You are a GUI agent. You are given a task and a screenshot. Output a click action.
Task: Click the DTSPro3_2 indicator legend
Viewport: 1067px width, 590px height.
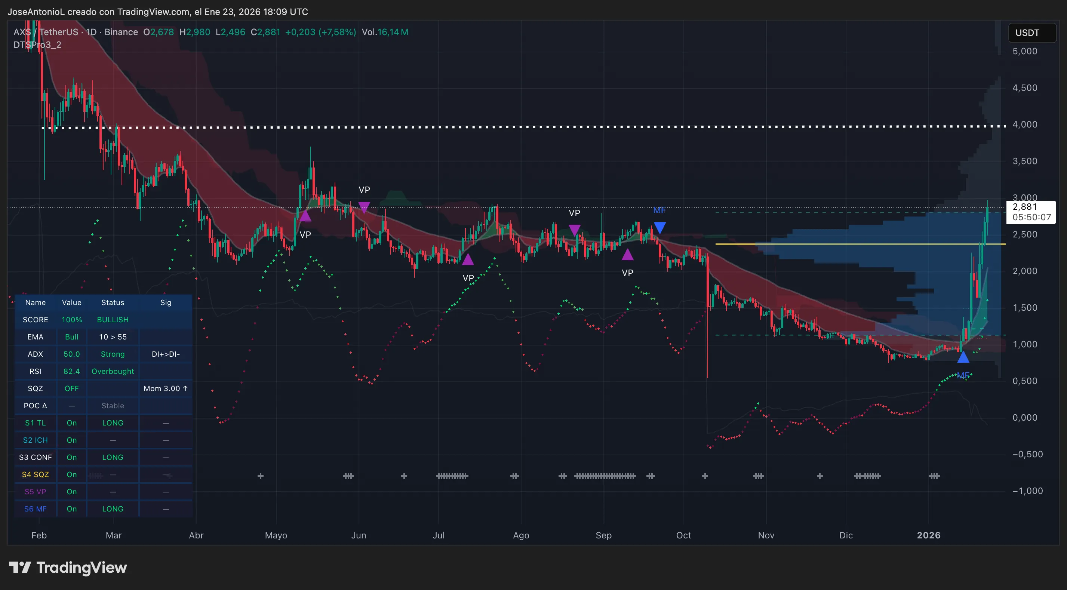(37, 45)
